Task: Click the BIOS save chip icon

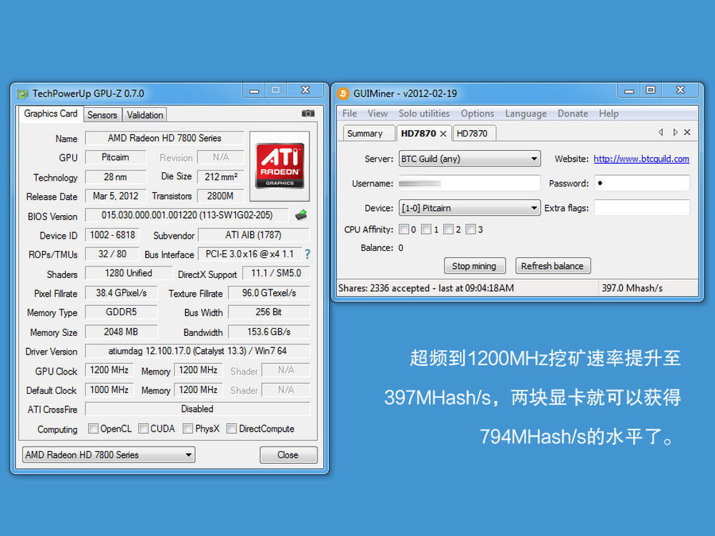Action: (301, 215)
